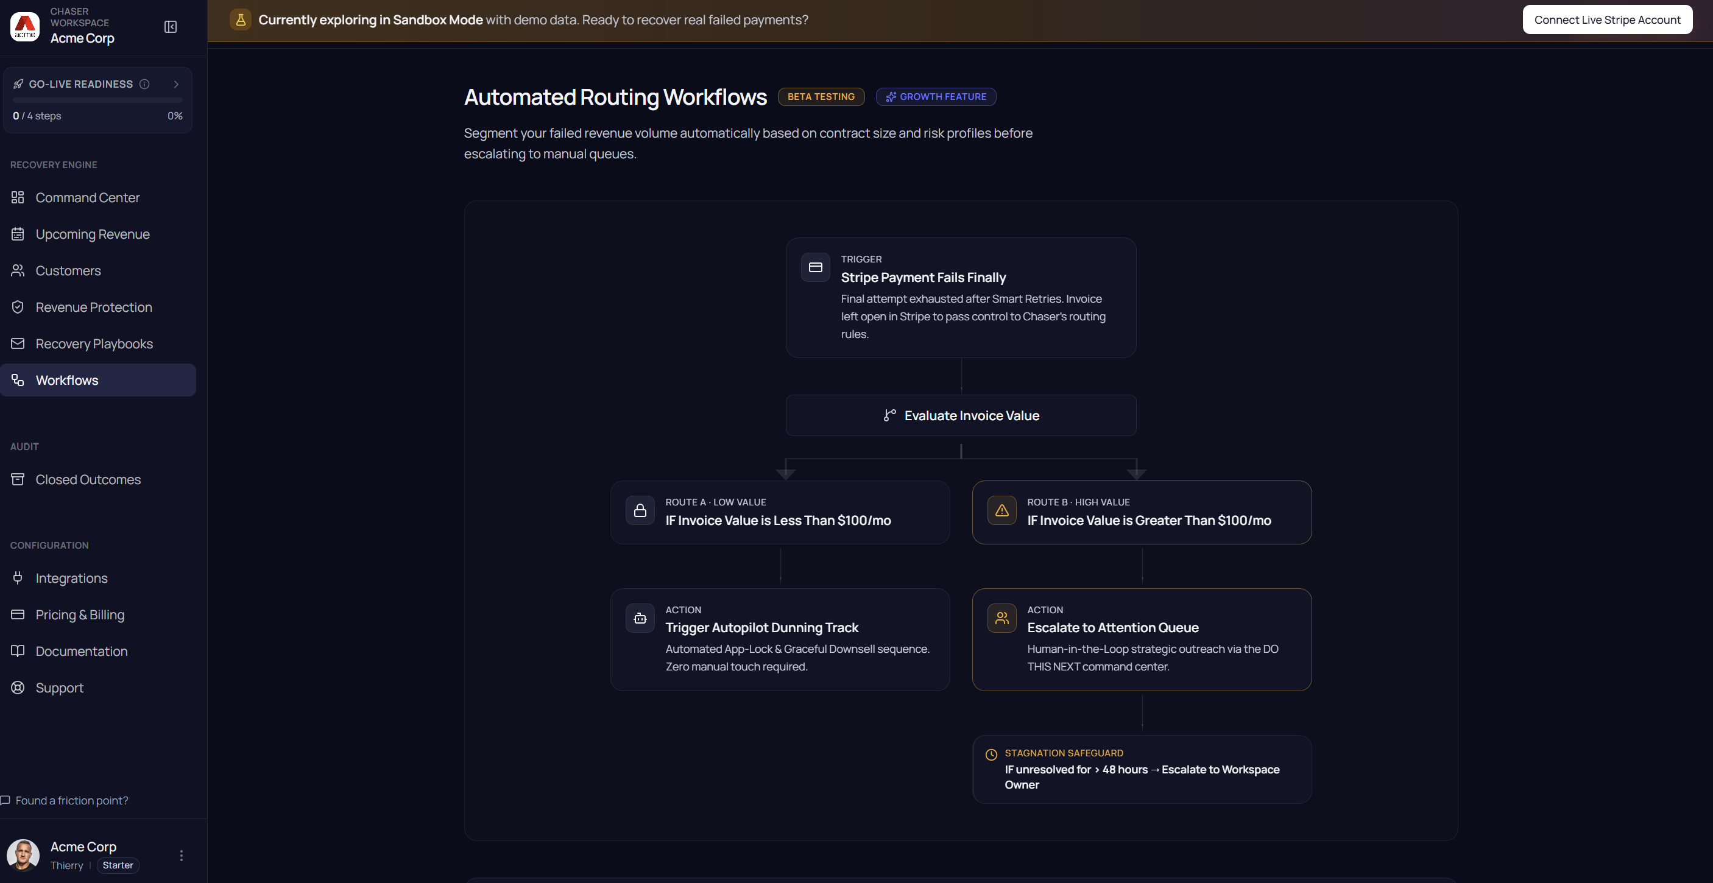Select Route A Less Than $100/mo condition
The width and height of the screenshot is (1713, 883).
coord(780,513)
